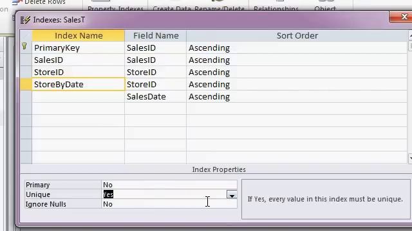Select the SalesDate field name cell
Screen dimensions: 412x231
coord(156,97)
